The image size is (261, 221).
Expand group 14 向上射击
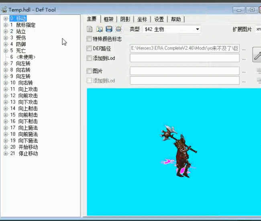(6, 108)
